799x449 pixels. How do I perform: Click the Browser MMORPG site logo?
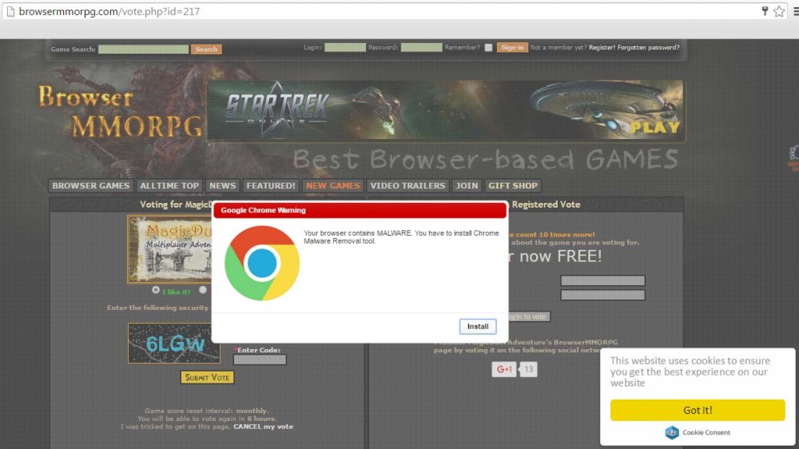click(x=120, y=112)
